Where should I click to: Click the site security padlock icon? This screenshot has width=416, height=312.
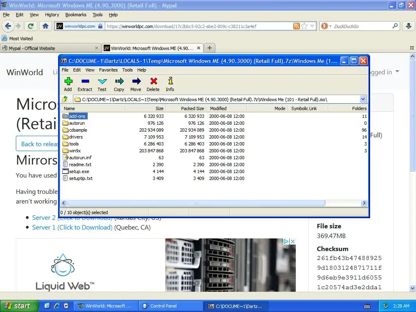coord(100,26)
